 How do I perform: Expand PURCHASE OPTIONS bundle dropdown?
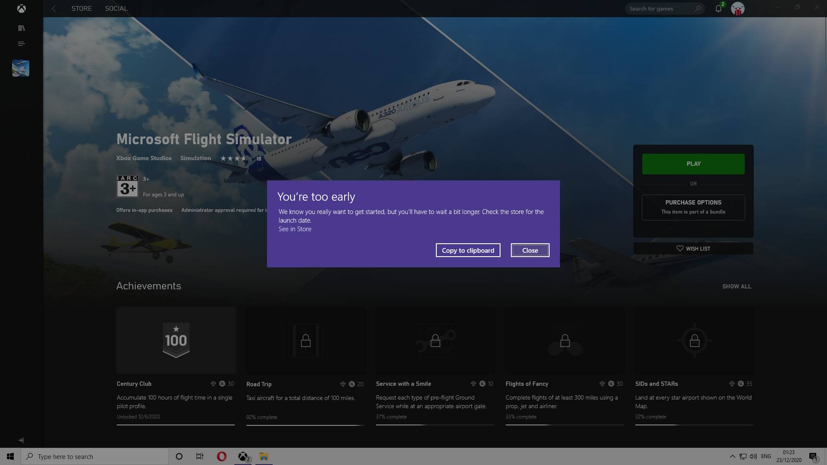tap(693, 207)
